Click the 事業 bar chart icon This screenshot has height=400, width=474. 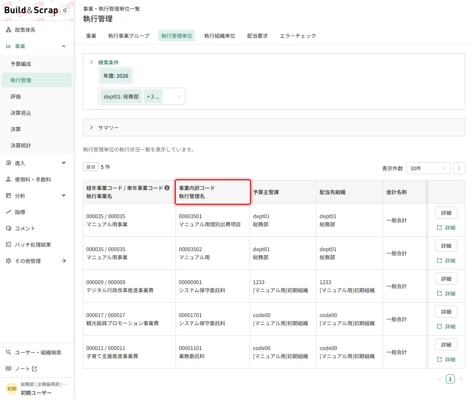(x=9, y=46)
